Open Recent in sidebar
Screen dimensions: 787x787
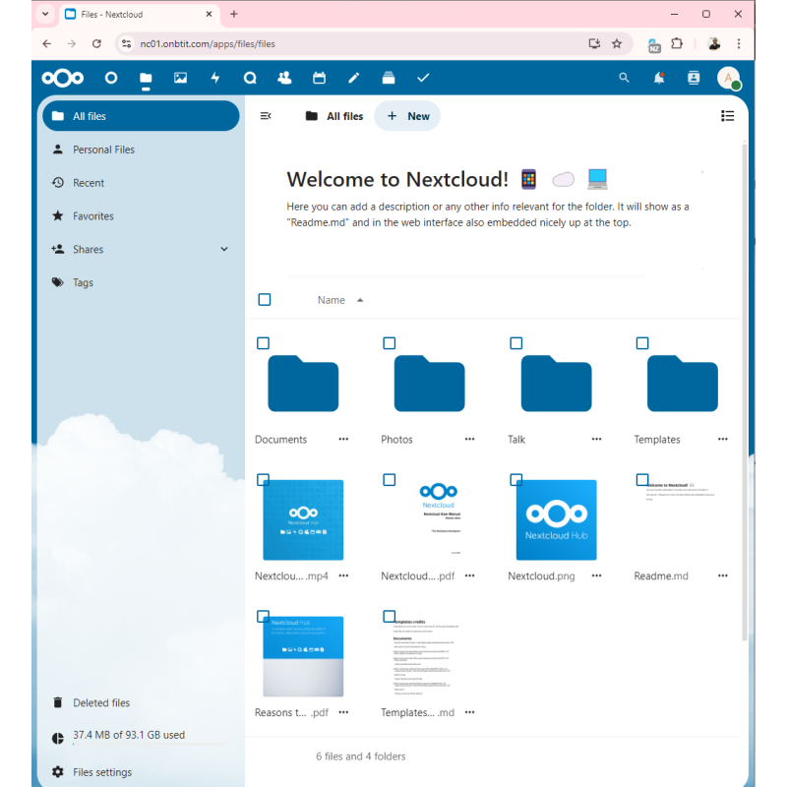click(141, 183)
